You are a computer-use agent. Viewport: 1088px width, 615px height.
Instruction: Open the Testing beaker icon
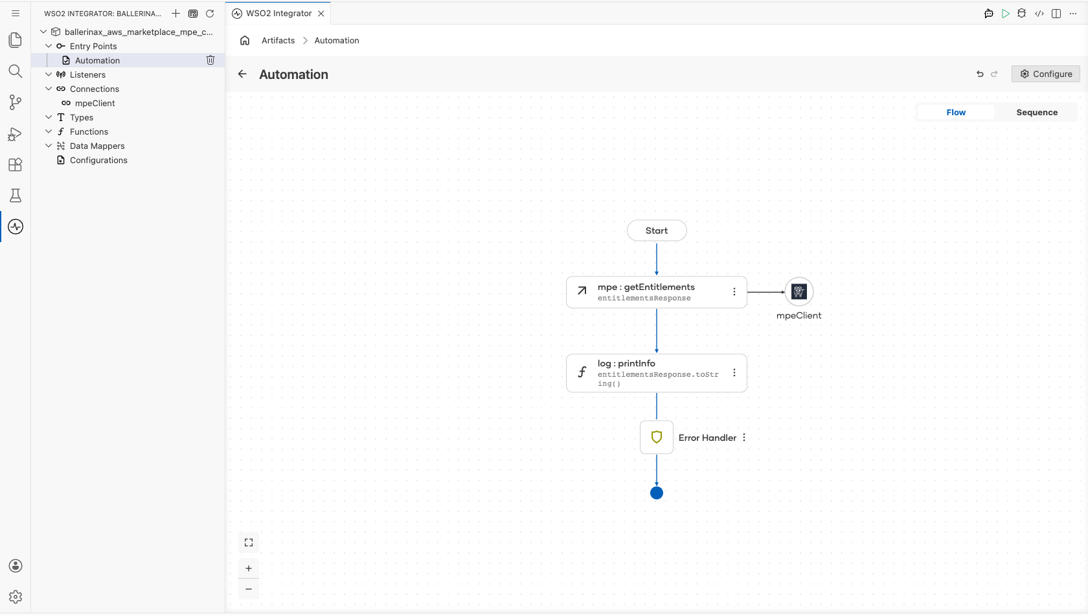[x=16, y=196]
